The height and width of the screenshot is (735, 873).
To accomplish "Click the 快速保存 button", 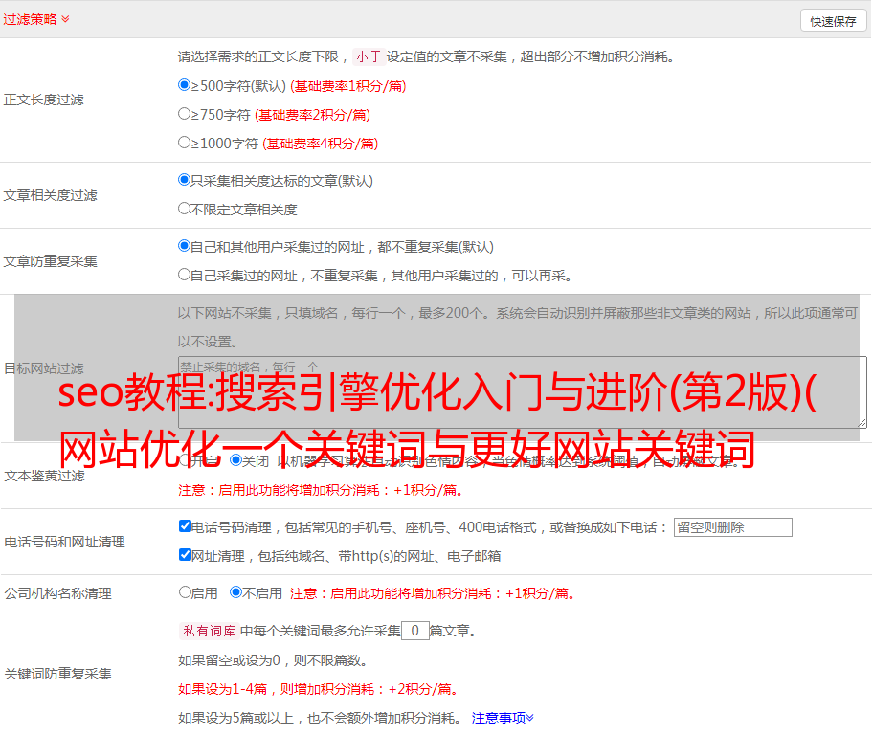I will (x=834, y=21).
